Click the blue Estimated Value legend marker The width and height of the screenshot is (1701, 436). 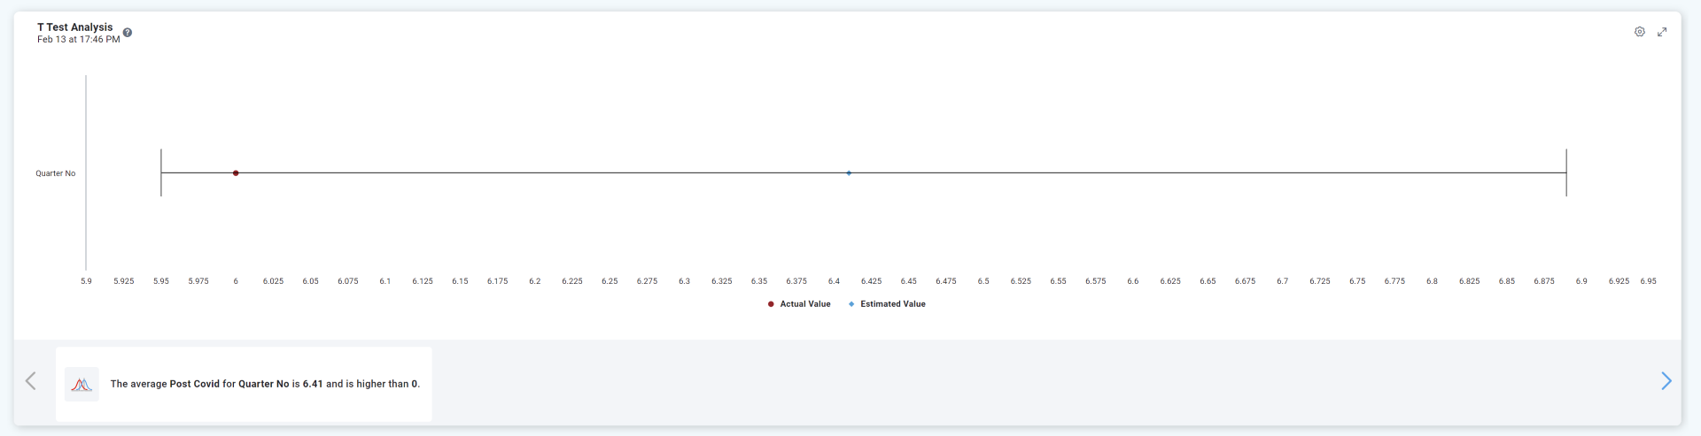coord(851,304)
